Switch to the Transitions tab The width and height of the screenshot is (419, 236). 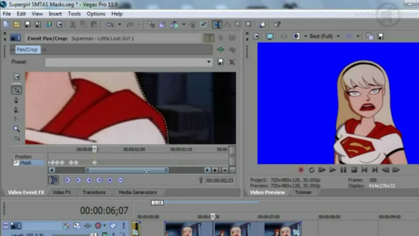click(x=94, y=192)
